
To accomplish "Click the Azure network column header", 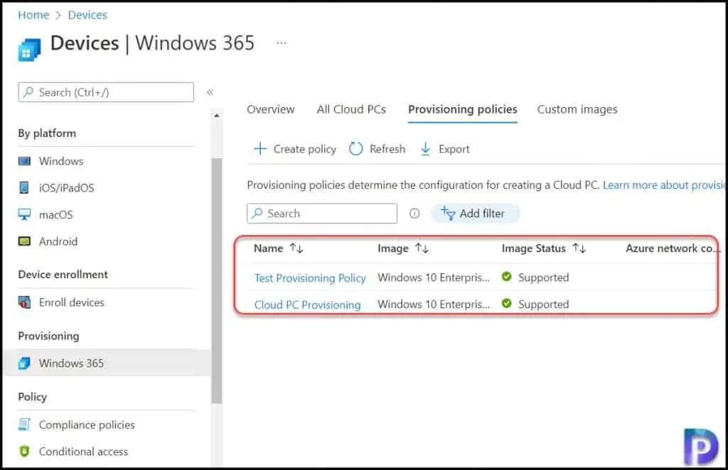I will (x=673, y=248).
